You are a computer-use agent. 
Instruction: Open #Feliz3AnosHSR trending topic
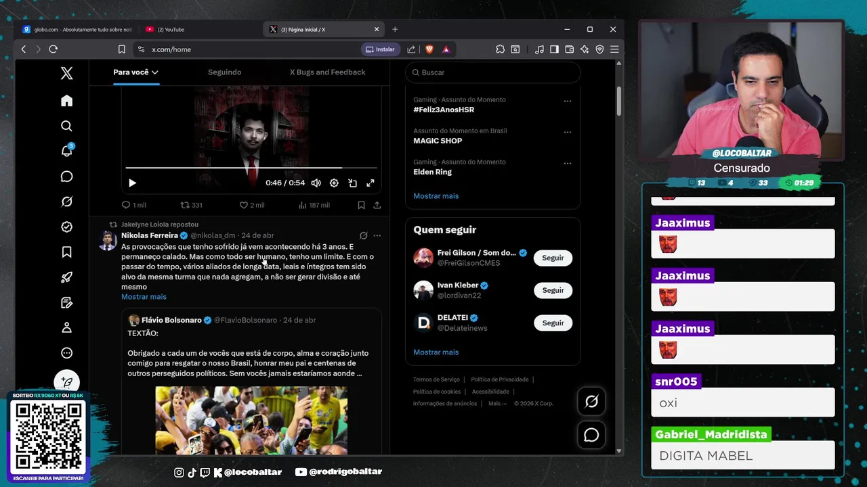tap(444, 110)
